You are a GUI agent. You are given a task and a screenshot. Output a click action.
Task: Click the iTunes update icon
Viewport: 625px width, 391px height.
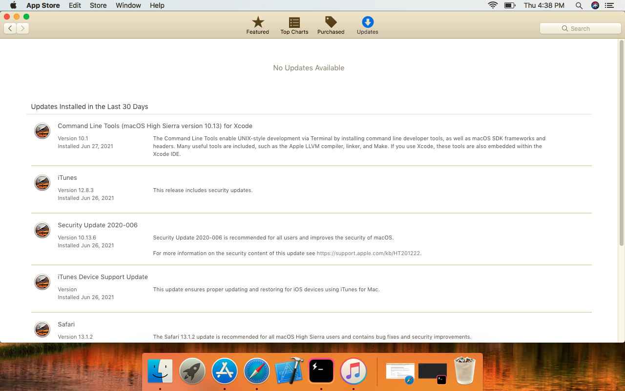[x=42, y=183]
